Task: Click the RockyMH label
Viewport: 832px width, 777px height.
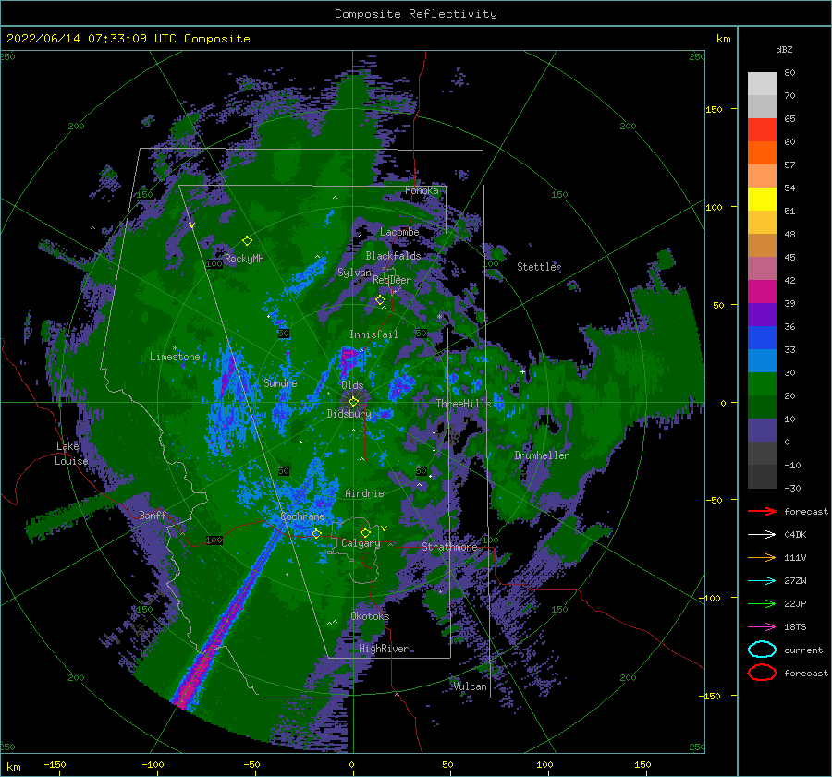Action: (244, 259)
